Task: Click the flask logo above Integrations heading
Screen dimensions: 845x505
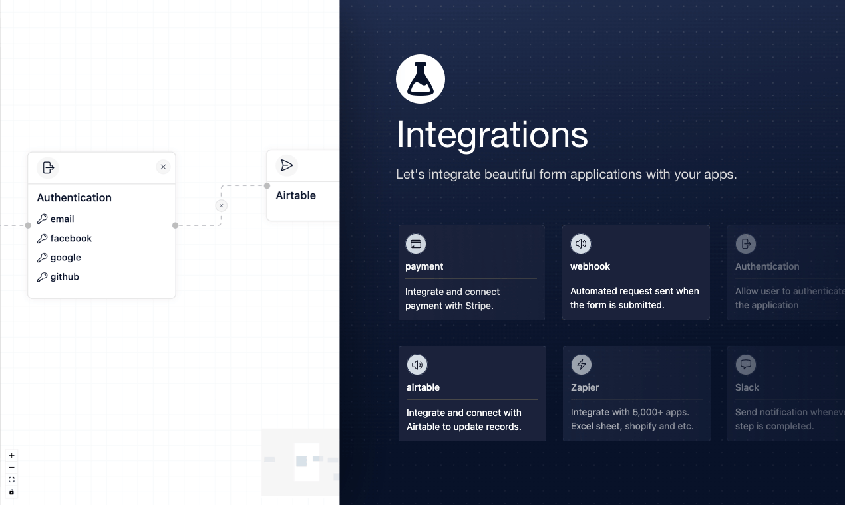Action: pyautogui.click(x=420, y=78)
